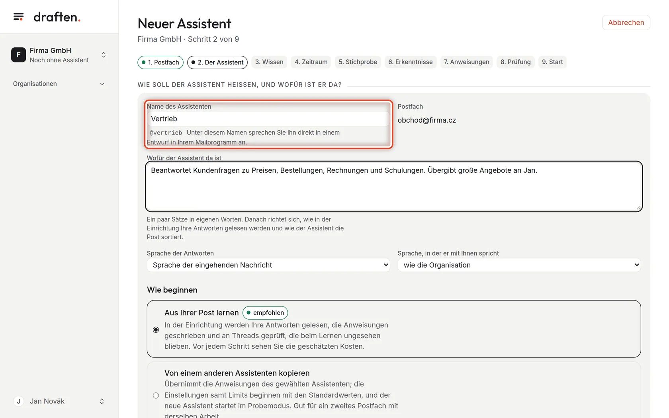Click the 'Wofür der Assistent da ist' textarea
The width and height of the screenshot is (669, 418).
pyautogui.click(x=394, y=186)
